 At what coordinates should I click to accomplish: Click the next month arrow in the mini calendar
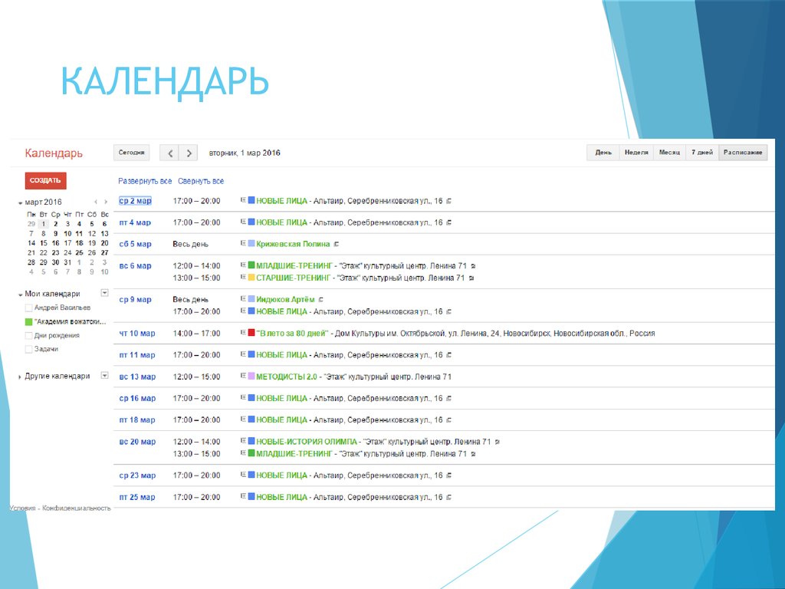[105, 202]
